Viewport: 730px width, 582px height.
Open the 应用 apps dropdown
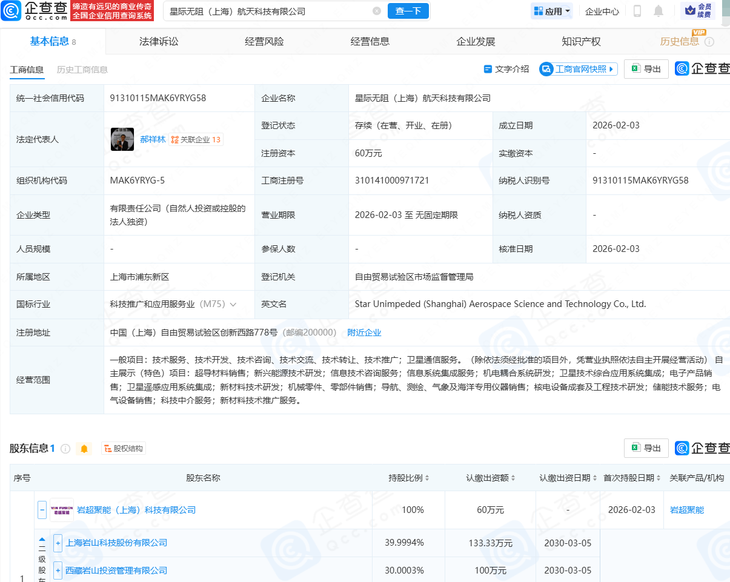pos(551,10)
